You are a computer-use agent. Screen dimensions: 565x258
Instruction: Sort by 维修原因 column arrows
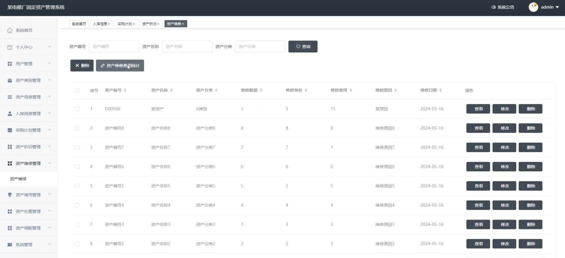pyautogui.click(x=396, y=90)
